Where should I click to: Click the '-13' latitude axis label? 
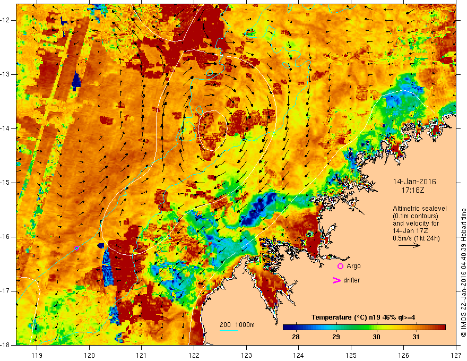coord(5,74)
